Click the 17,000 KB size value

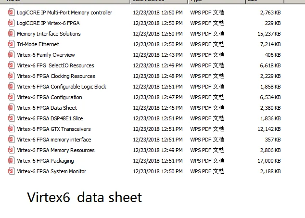[269, 161]
